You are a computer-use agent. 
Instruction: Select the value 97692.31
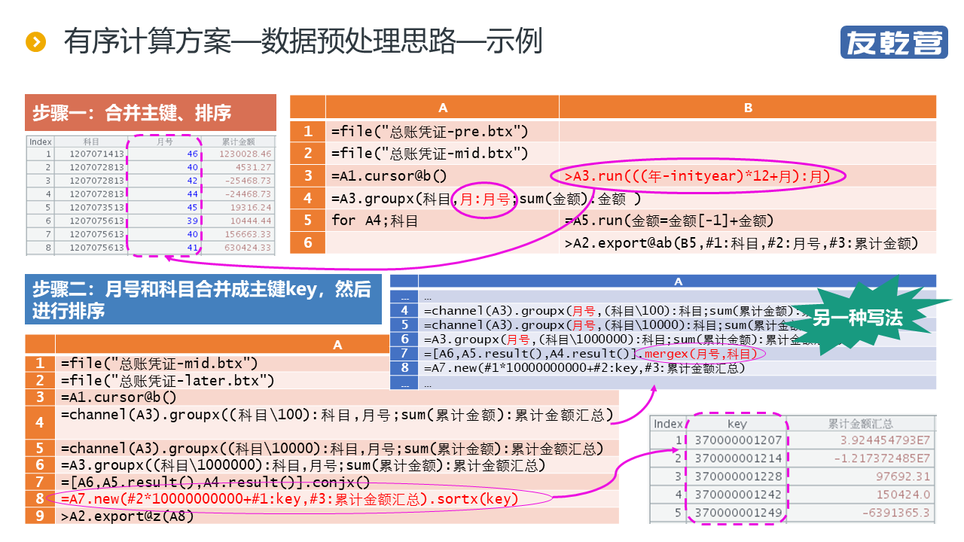[903, 477]
